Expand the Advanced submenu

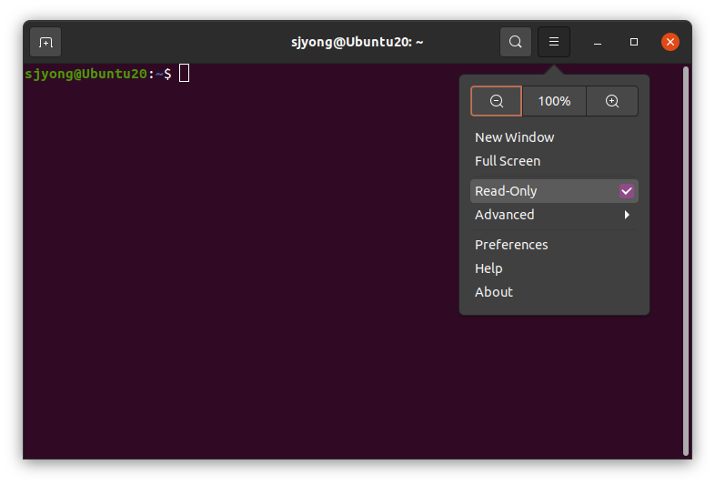(554, 215)
